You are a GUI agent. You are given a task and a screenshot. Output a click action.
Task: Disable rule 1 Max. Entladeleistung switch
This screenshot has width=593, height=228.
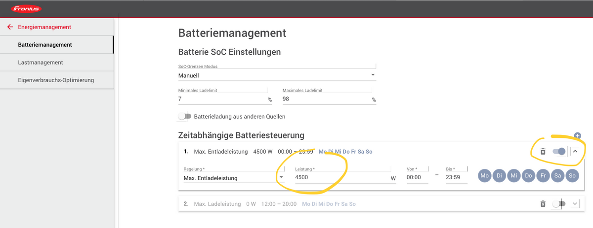point(559,152)
